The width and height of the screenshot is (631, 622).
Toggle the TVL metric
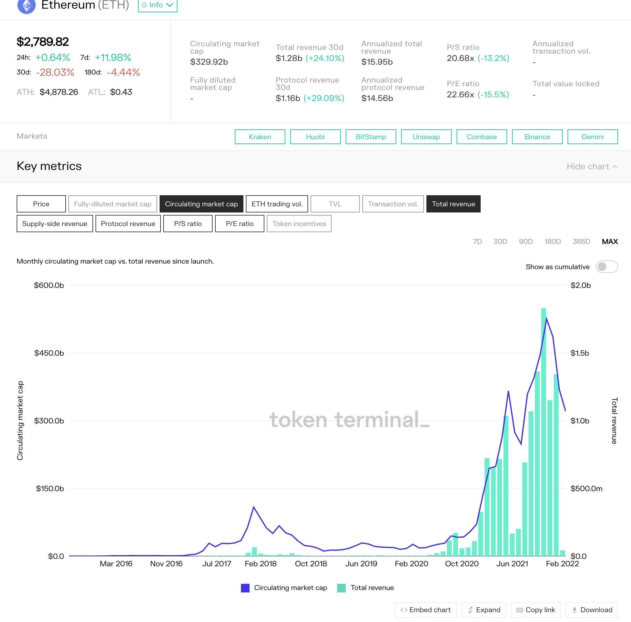[x=335, y=204]
